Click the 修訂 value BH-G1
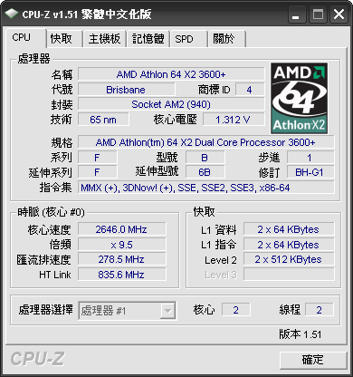The image size is (353, 377). coord(310,172)
